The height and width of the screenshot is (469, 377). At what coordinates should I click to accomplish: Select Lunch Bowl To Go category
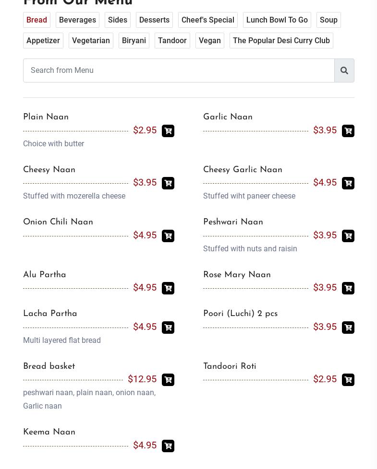(x=277, y=20)
